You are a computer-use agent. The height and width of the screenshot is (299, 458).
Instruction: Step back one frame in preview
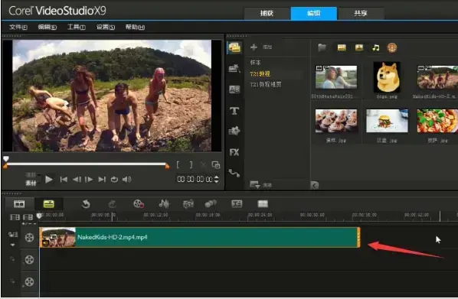coord(77,180)
